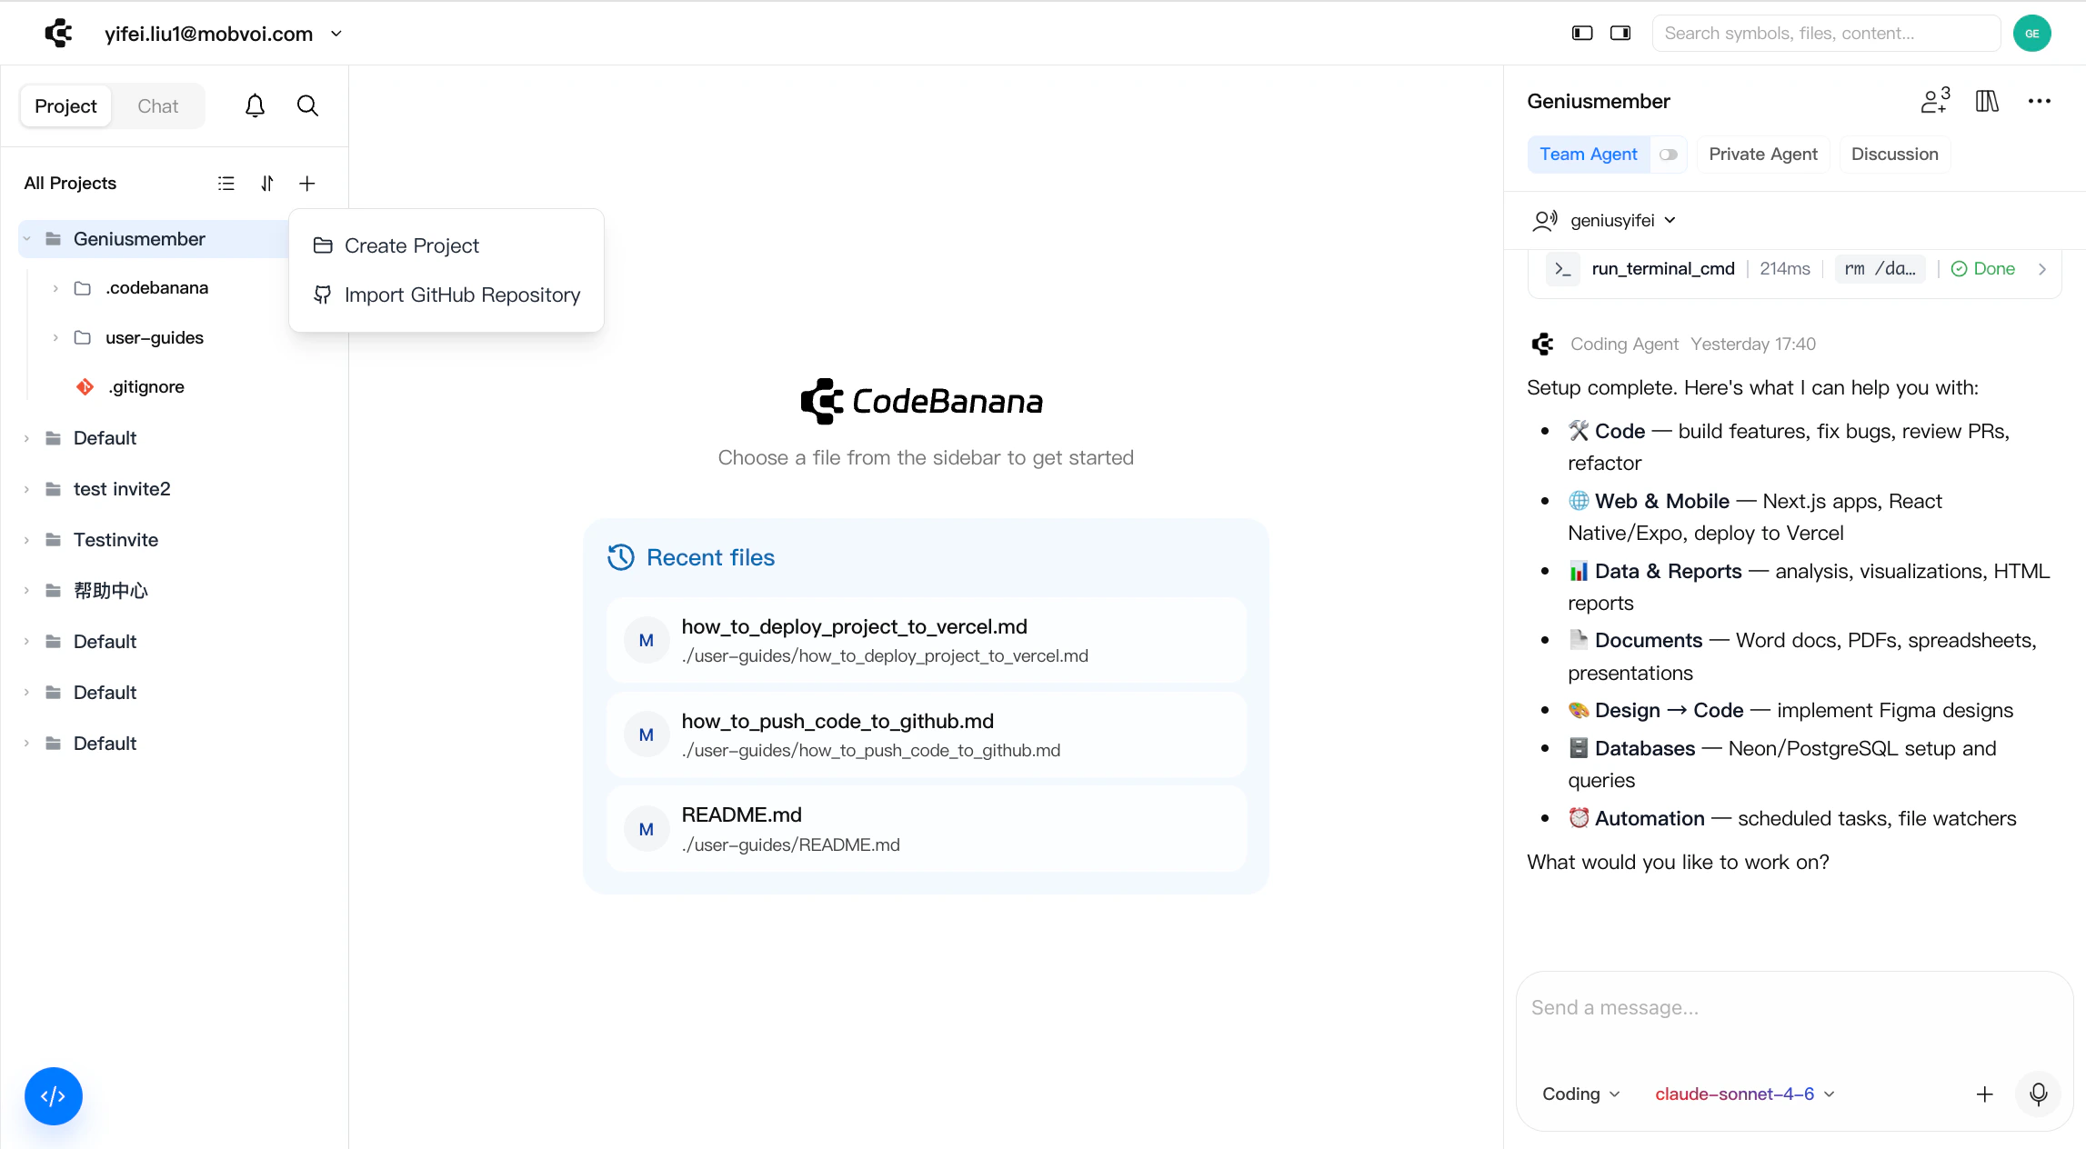Open the .gitignore file
The height and width of the screenshot is (1149, 2086).
coord(145,387)
